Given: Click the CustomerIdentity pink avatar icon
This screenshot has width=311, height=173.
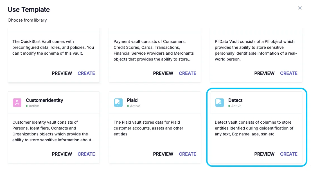Looking at the screenshot, I should tap(17, 102).
